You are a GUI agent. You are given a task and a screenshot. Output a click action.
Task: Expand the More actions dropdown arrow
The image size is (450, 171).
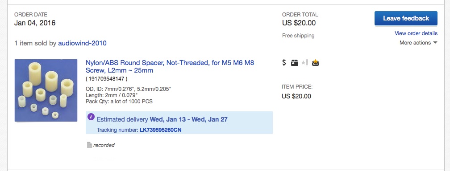(x=435, y=43)
